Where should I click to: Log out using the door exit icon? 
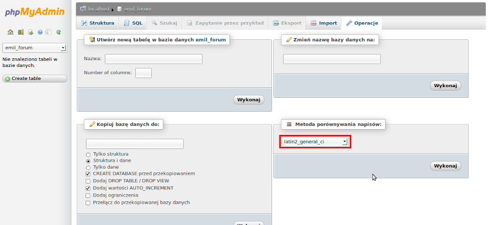[21, 32]
